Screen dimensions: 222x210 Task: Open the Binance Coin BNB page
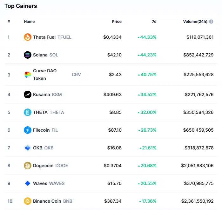(52, 201)
